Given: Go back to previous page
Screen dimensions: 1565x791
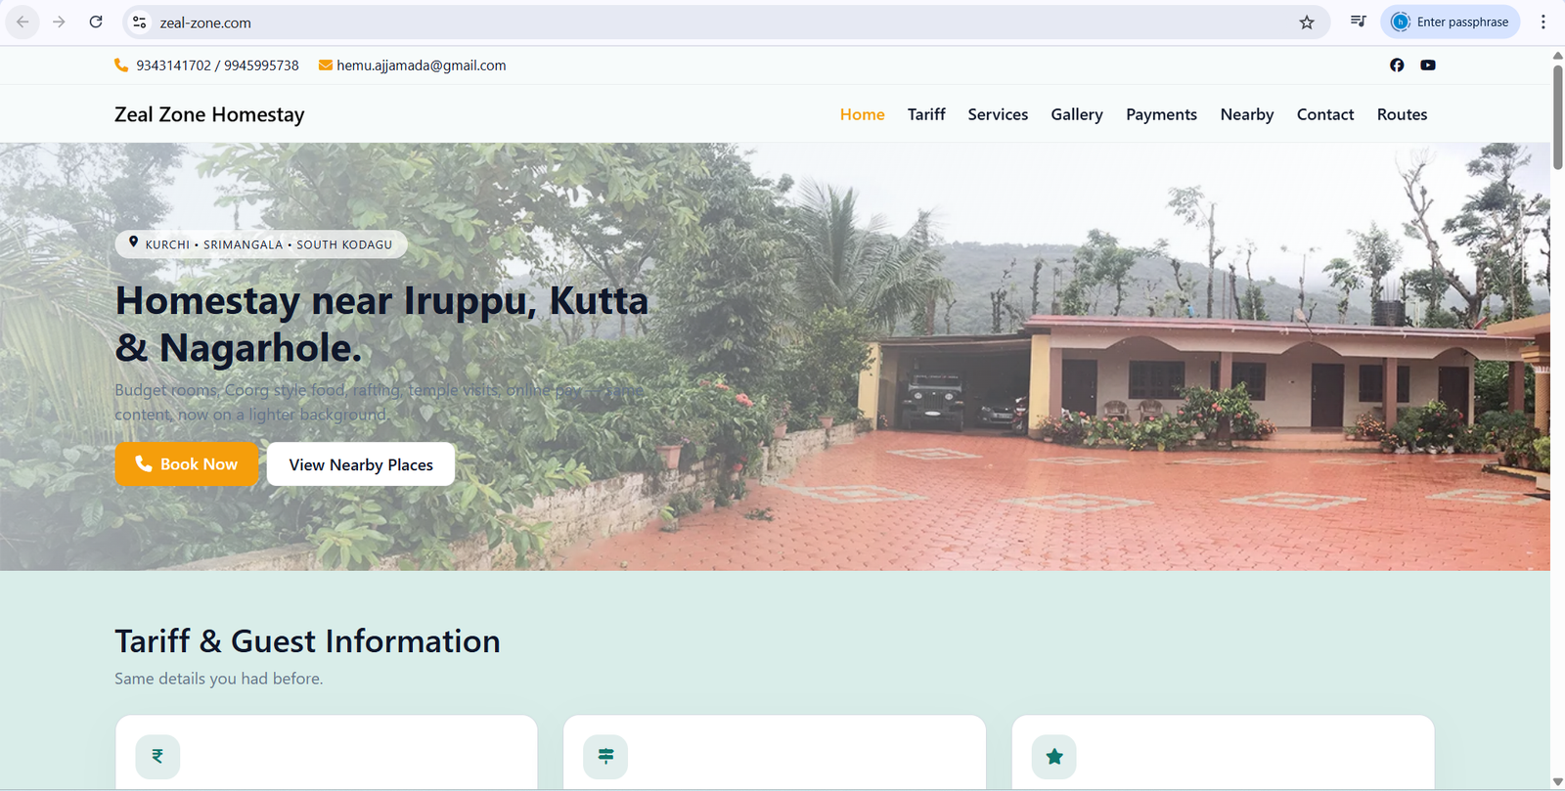Looking at the screenshot, I should [22, 22].
